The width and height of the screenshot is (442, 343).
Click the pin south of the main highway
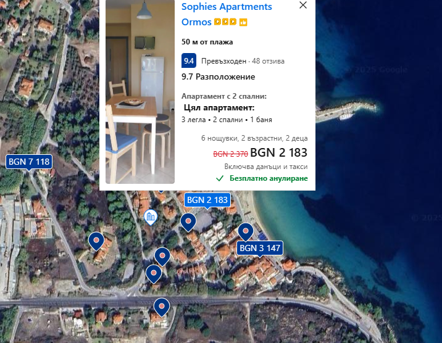(x=162, y=307)
